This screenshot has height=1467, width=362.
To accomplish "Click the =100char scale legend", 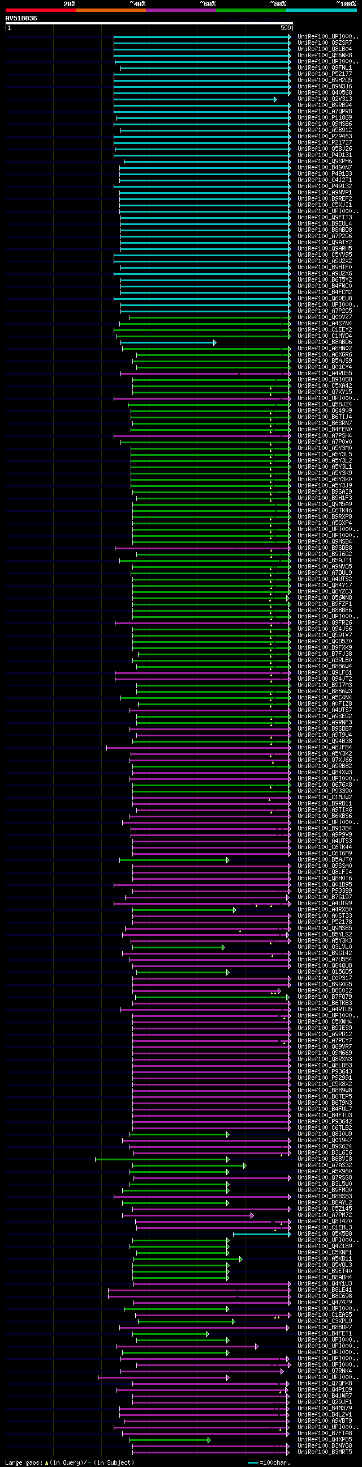I will coord(269,1462).
